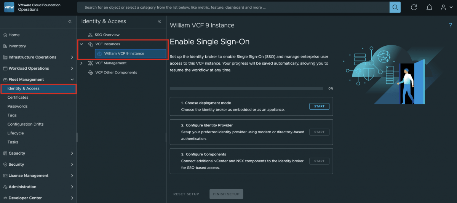Viewport: 457px width, 203px height.
Task: Open the user account menu
Action: coord(446,7)
